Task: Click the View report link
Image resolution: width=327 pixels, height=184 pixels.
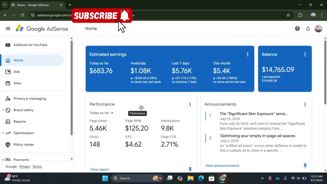Action: [100, 169]
